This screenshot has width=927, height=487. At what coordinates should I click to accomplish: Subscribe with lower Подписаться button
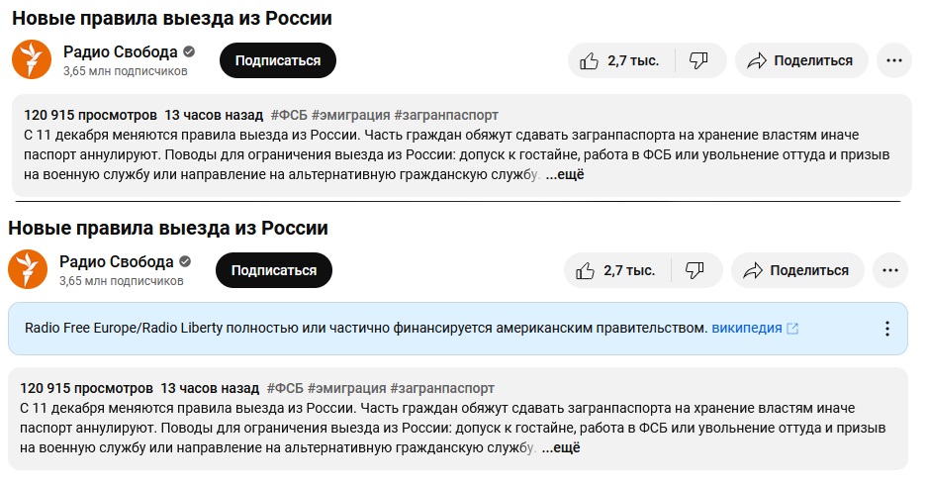[x=274, y=270]
